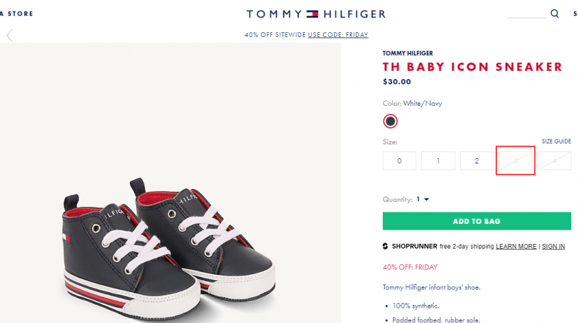Click the ShopRunner Sign In link
The image size is (578, 323).
click(553, 246)
